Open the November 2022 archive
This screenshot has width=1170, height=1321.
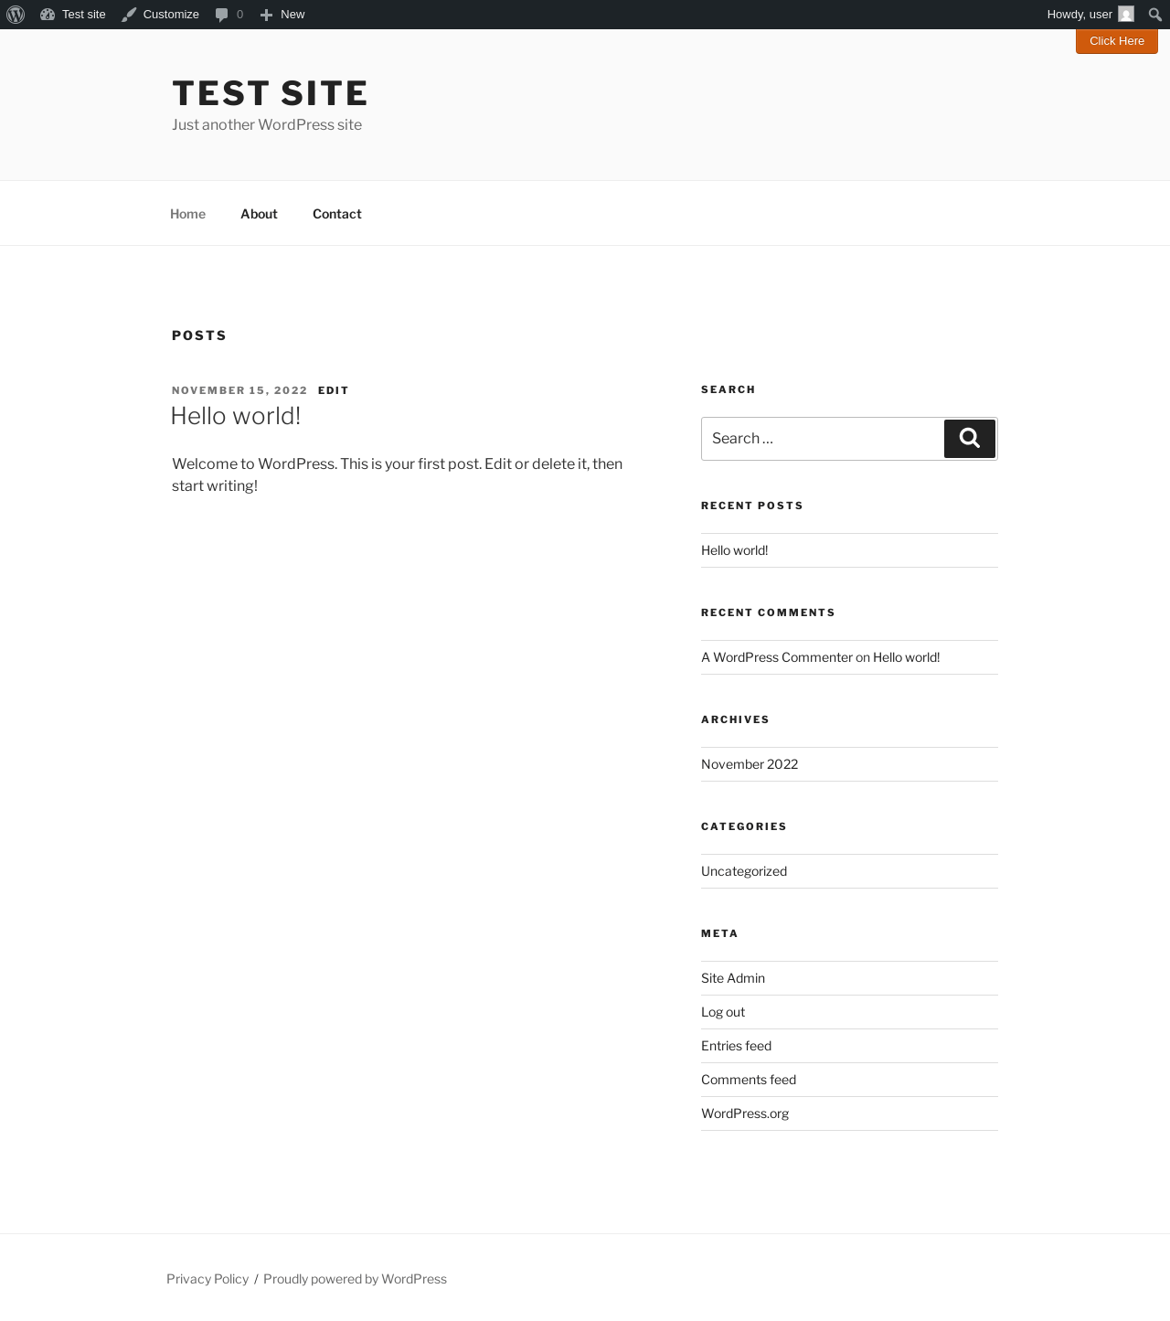tap(750, 764)
